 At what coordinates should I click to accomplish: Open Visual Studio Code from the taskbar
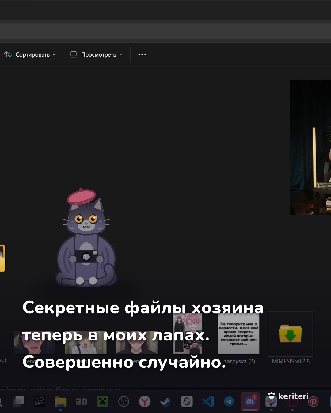pyautogui.click(x=208, y=401)
